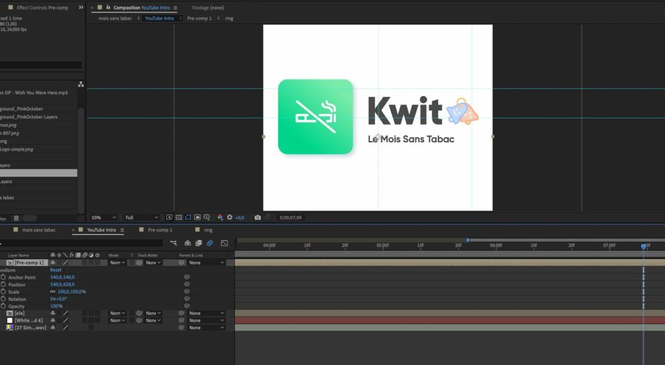Switch to the Pre-comp 1 timeline tab

click(x=159, y=230)
